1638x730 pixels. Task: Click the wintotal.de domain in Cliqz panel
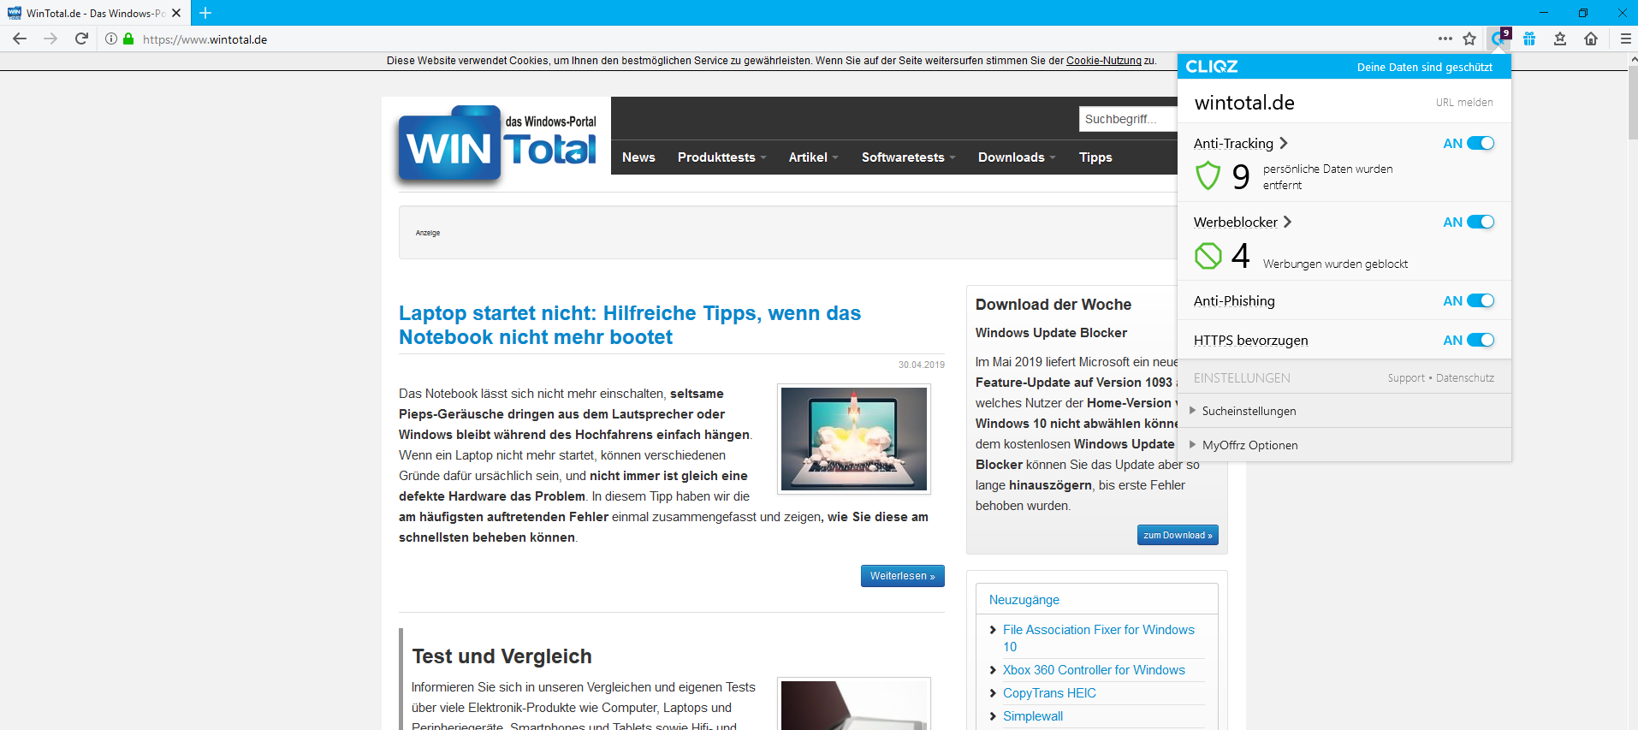point(1244,103)
